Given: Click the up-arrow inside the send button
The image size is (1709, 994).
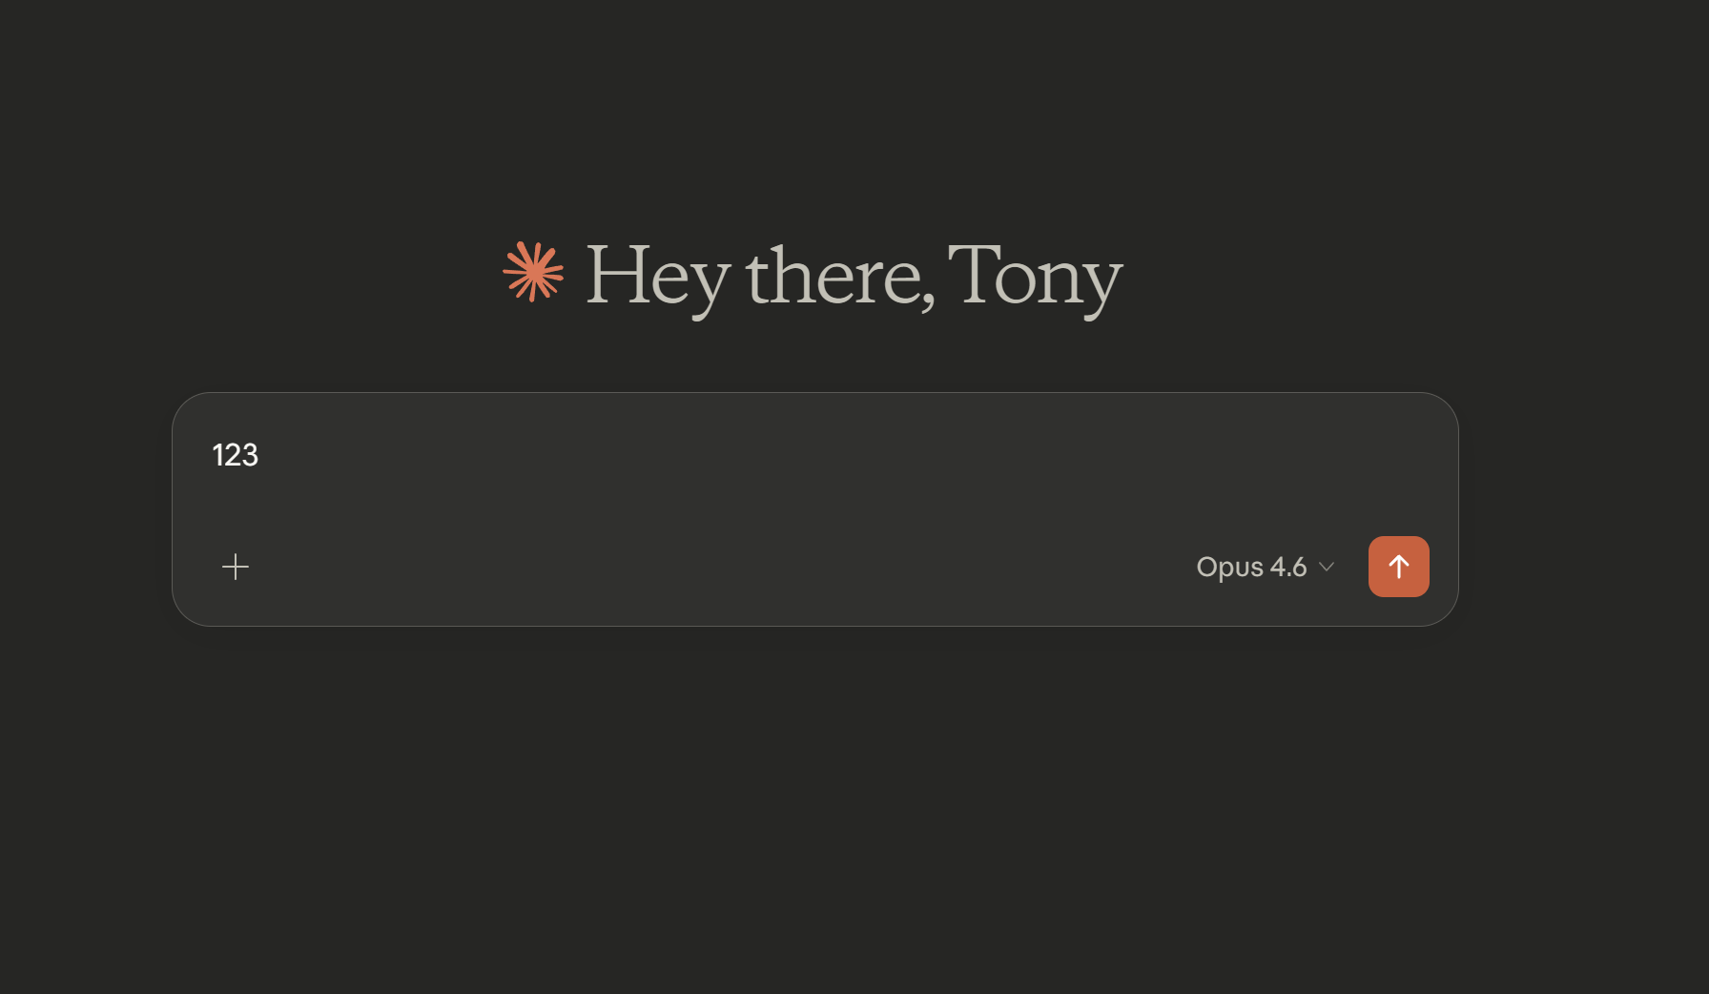Looking at the screenshot, I should [x=1398, y=567].
